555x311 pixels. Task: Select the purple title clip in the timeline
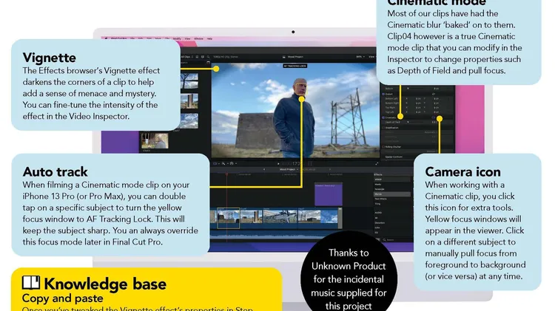pos(329,194)
